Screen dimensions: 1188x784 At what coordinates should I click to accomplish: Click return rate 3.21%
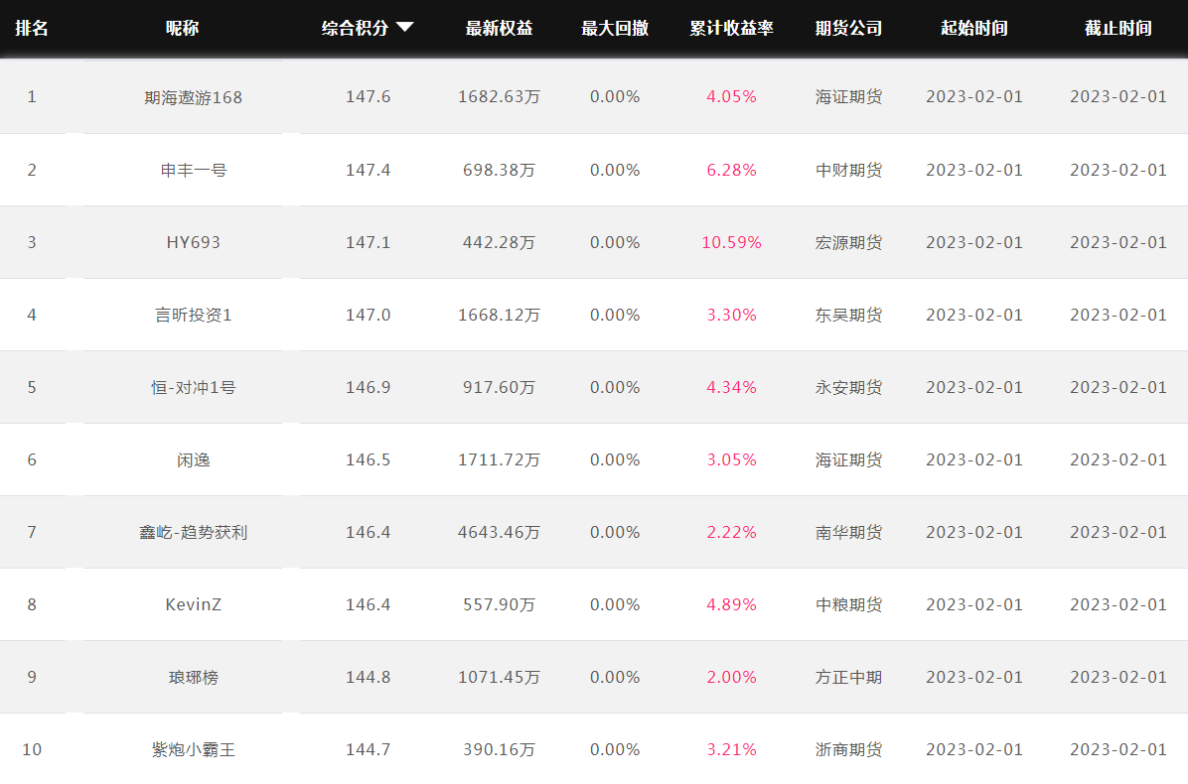(x=731, y=750)
